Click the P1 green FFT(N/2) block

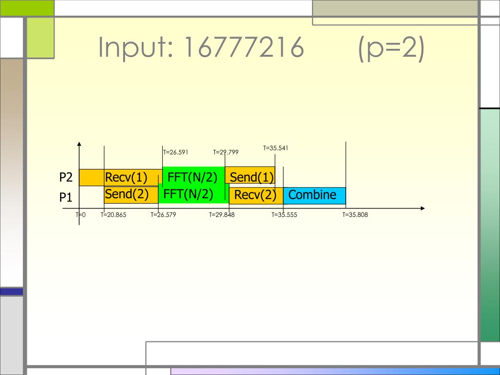pyautogui.click(x=193, y=194)
